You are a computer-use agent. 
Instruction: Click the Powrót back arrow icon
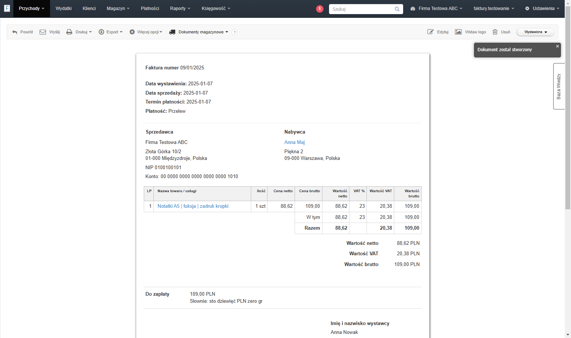(x=15, y=32)
